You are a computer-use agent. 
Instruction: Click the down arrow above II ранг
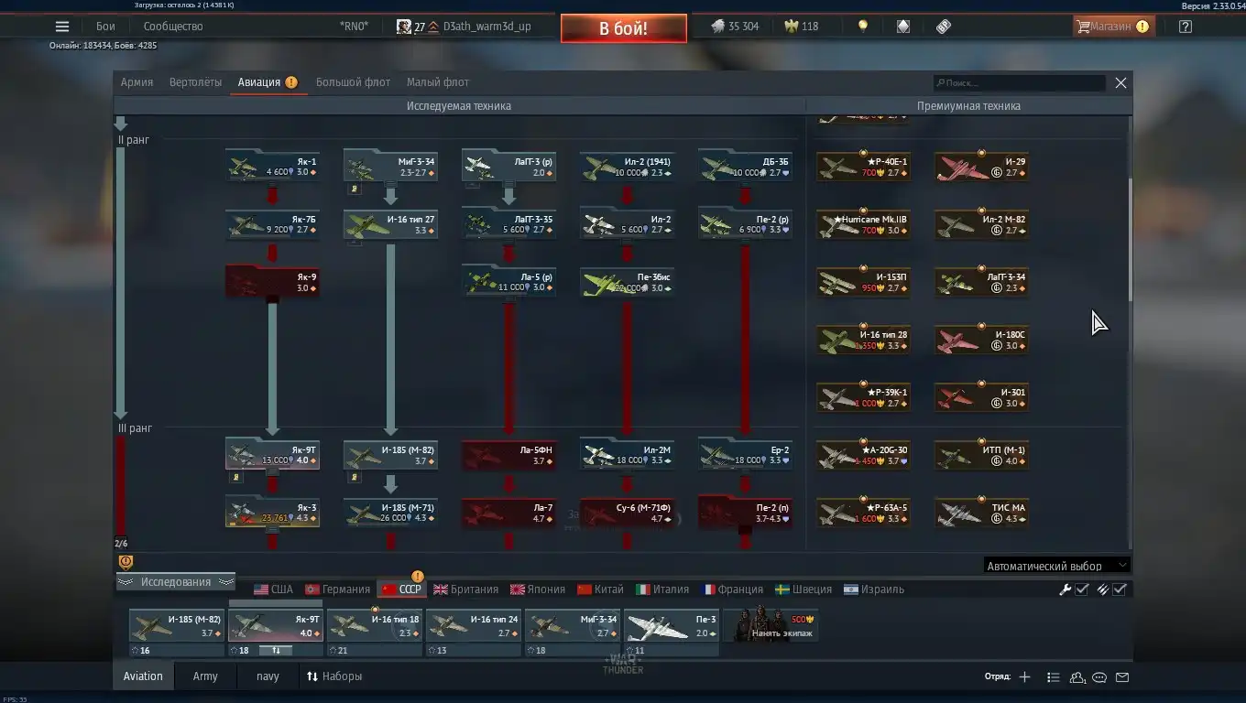(x=120, y=123)
